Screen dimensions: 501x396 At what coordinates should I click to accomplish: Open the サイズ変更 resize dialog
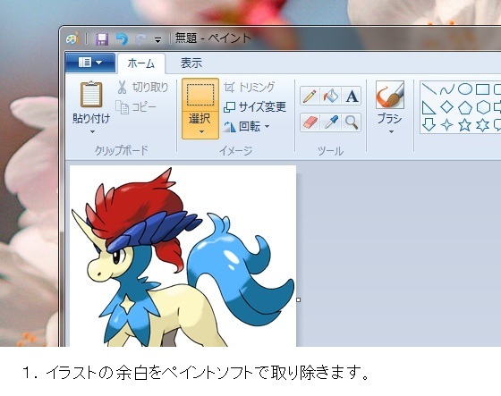(x=255, y=107)
